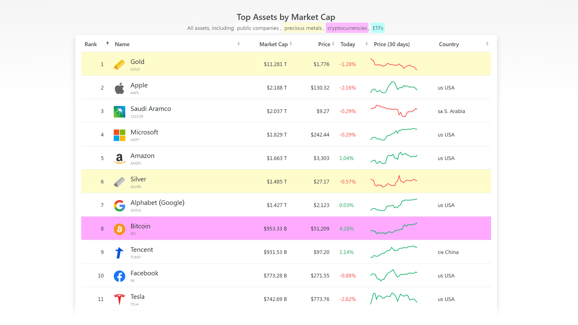
Task: Click Facebook 30-day price chart
Action: 394,275
